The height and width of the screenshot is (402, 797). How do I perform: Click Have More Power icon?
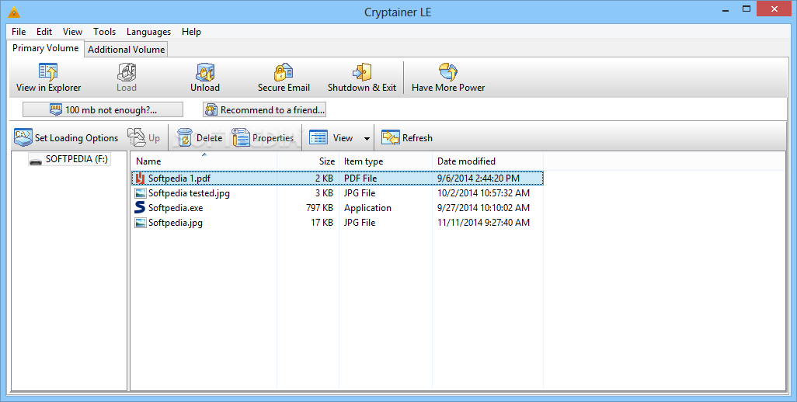(448, 72)
